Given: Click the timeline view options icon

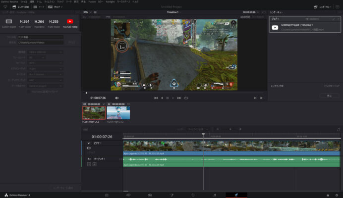Looking at the screenshot, I should tap(85, 129).
